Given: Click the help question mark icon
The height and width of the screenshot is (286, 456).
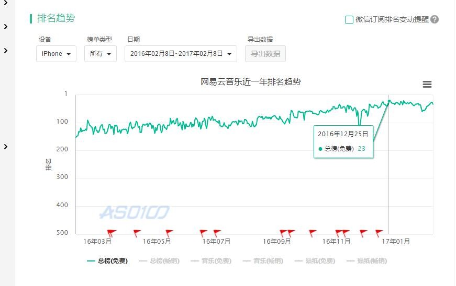Looking at the screenshot, I should (435, 19).
